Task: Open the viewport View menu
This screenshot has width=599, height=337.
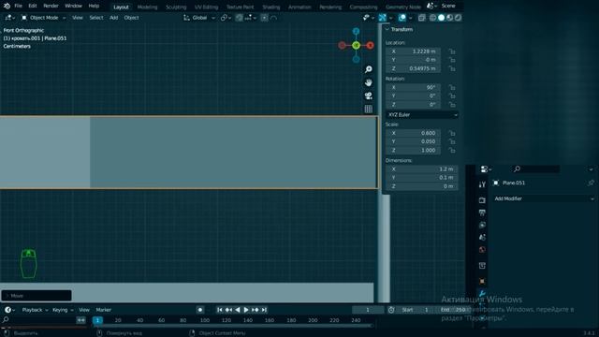Action: (77, 18)
